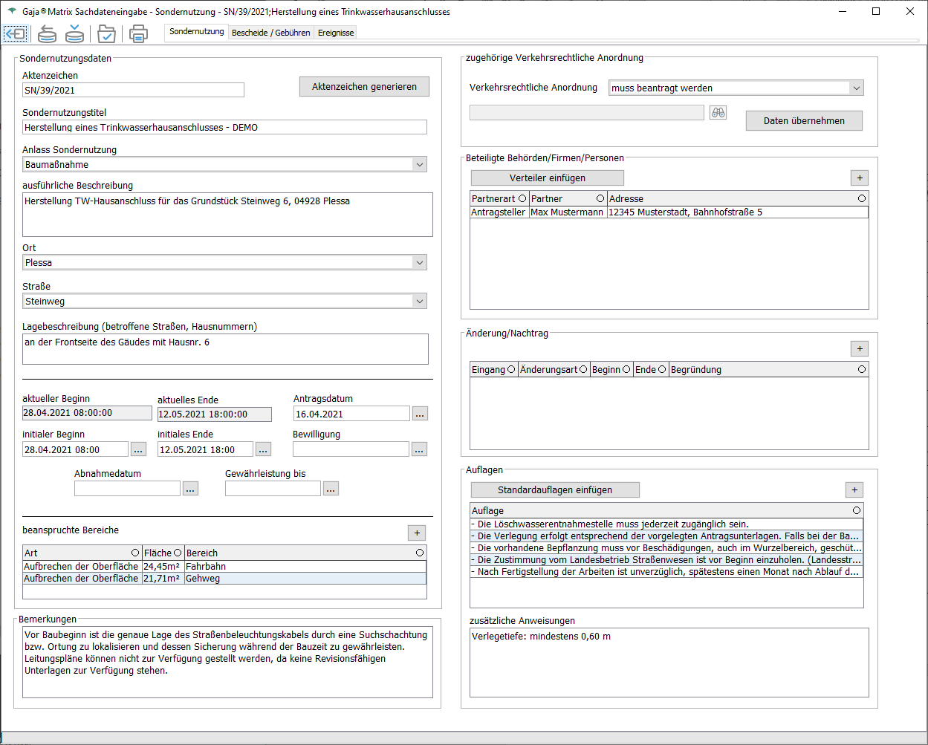This screenshot has width=928, height=745.
Task: Open the Anlass Sondernutzung dropdown
Action: (420, 164)
